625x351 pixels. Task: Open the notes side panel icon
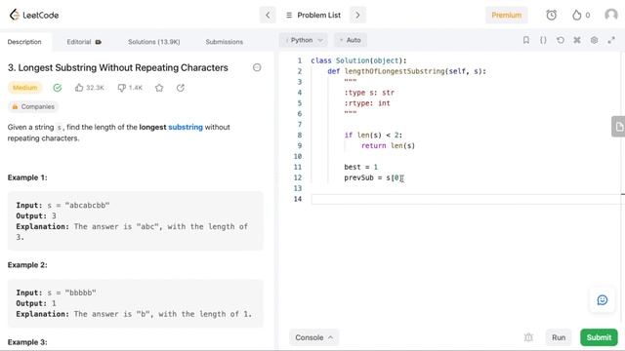618,127
